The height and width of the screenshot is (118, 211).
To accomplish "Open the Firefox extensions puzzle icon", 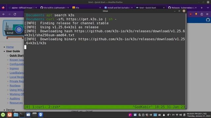I will coord(202,14).
